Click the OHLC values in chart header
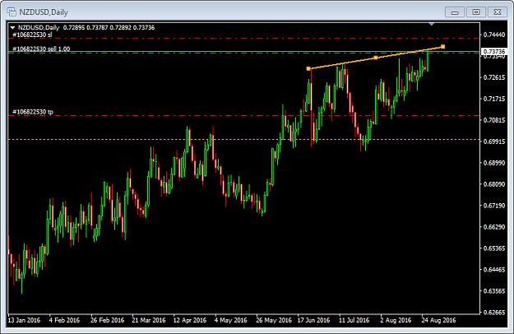Screen dimensions: 514x334 [109, 27]
